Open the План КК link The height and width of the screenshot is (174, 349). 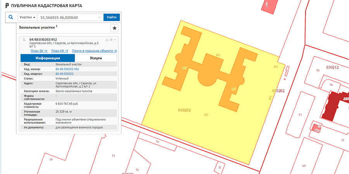60,51
